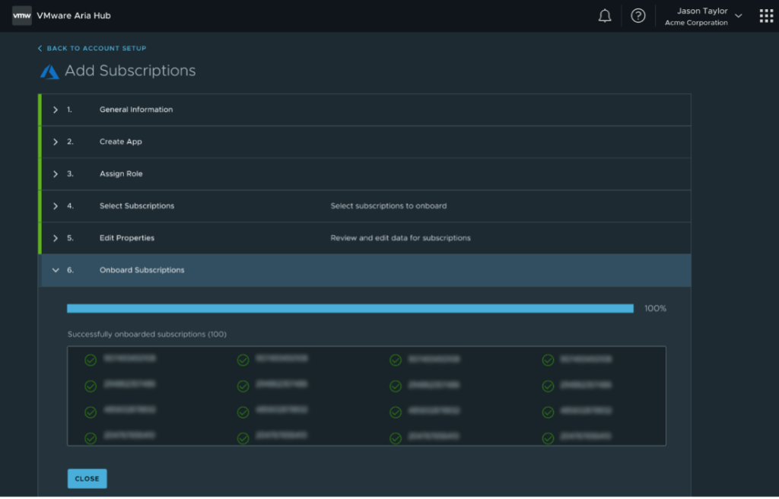
Task: Expand step 2 Create App chevron
Action: pos(56,142)
